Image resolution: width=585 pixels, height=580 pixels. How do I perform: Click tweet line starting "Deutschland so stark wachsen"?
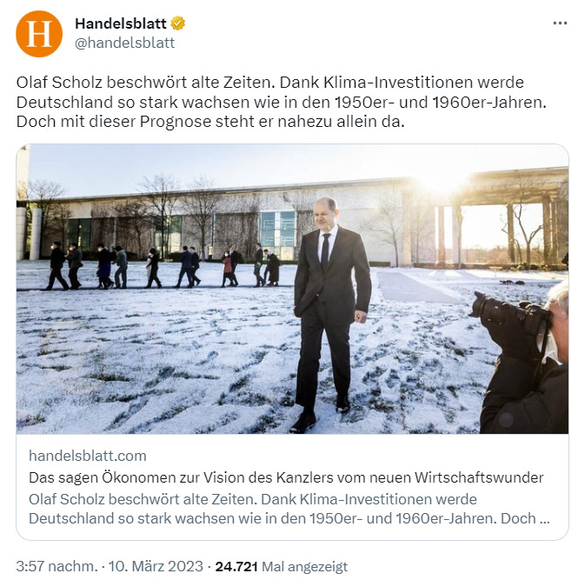tap(281, 102)
